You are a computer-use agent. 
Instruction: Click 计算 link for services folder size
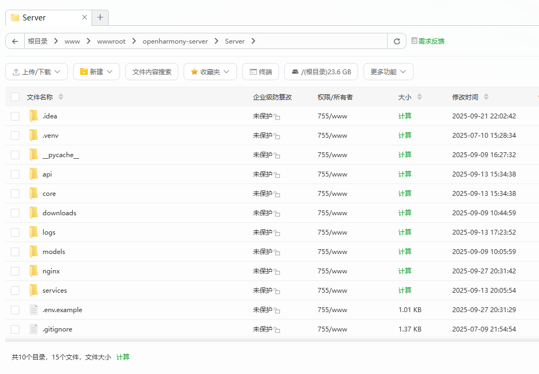[x=405, y=290]
